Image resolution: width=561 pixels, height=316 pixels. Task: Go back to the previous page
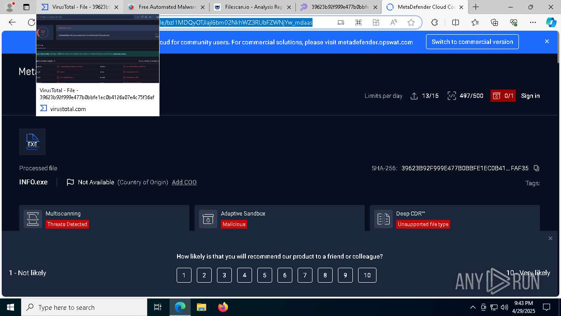[x=12, y=23]
